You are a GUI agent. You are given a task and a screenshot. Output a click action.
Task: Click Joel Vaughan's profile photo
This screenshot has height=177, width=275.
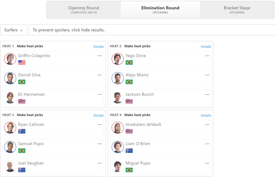10,167
